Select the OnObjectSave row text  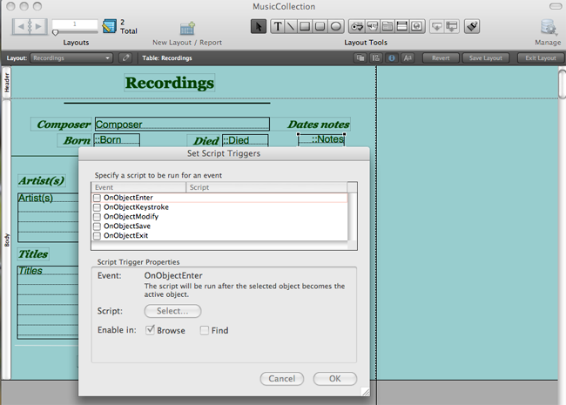point(127,226)
